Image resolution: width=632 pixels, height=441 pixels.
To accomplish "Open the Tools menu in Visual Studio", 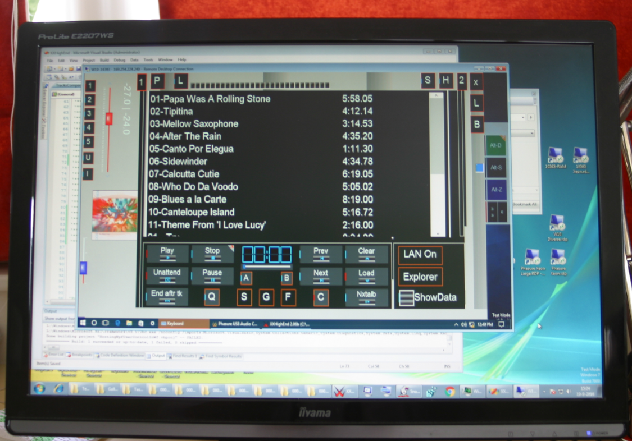I will point(148,59).
